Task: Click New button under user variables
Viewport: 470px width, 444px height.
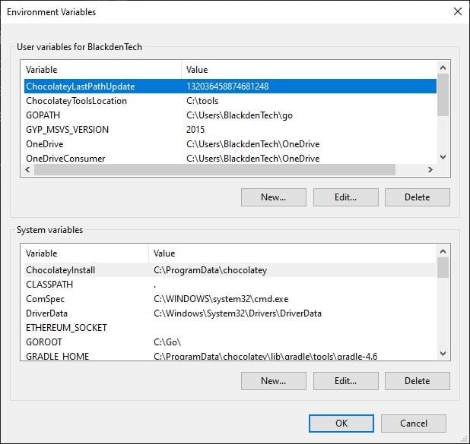Action: [x=273, y=197]
